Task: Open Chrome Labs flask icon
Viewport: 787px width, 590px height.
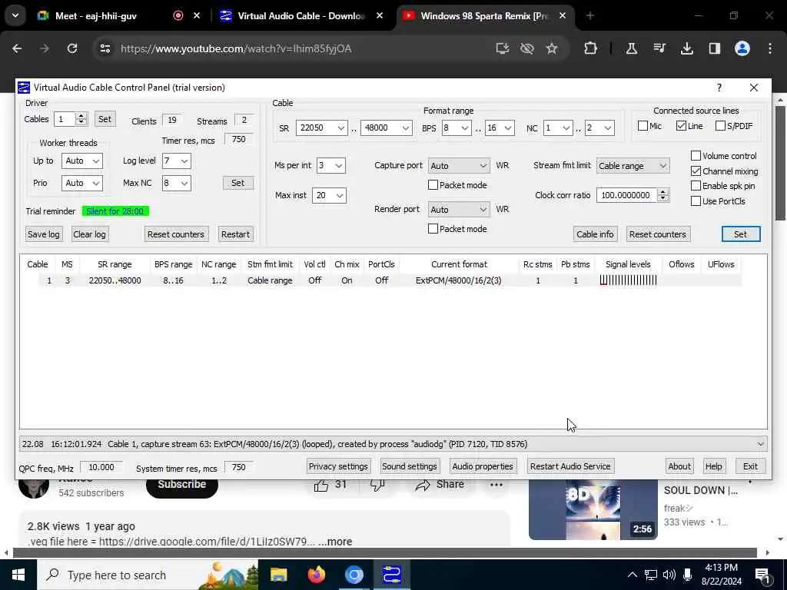Action: click(632, 48)
